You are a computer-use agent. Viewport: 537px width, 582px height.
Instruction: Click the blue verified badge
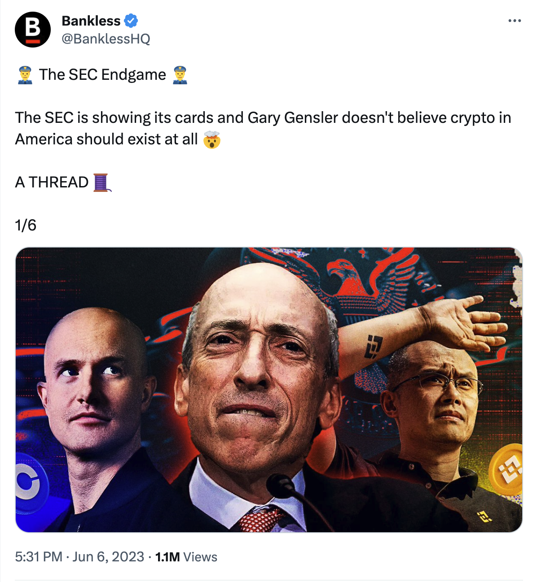pyautogui.click(x=131, y=21)
